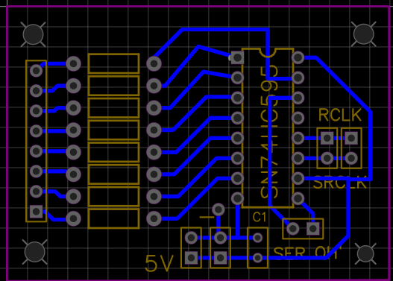The image size is (393, 281).
Task: Select the lower pad of capacitor C1
Action: coord(258,258)
